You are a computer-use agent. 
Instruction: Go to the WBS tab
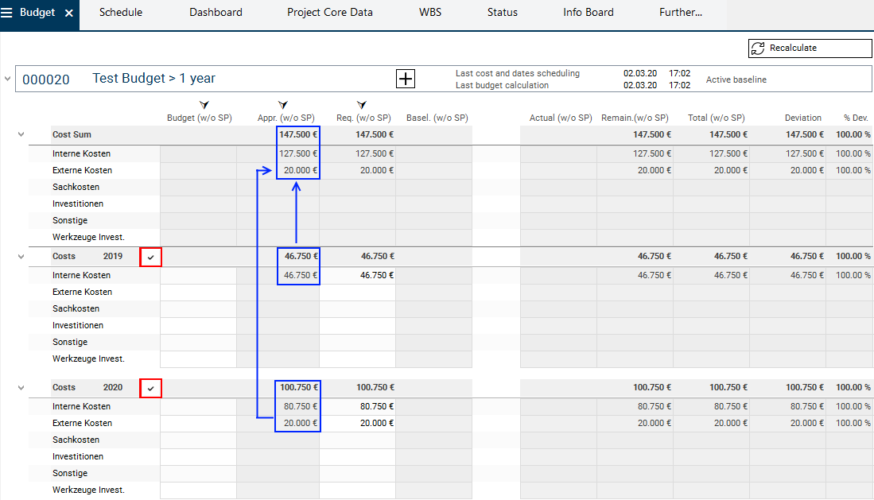point(430,13)
